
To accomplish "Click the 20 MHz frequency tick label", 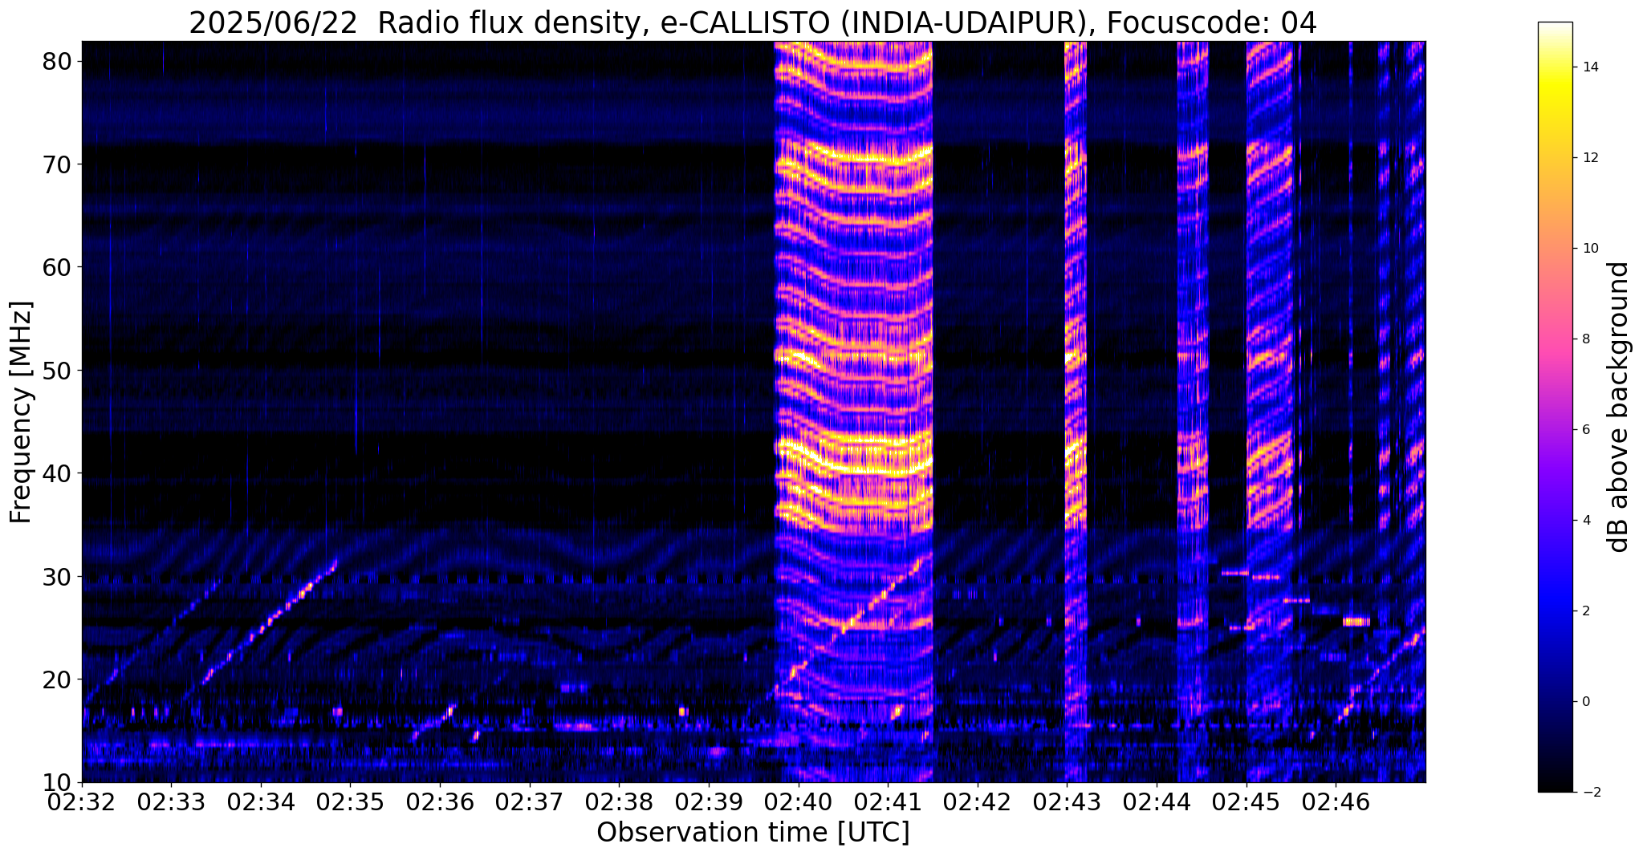I will [x=56, y=680].
